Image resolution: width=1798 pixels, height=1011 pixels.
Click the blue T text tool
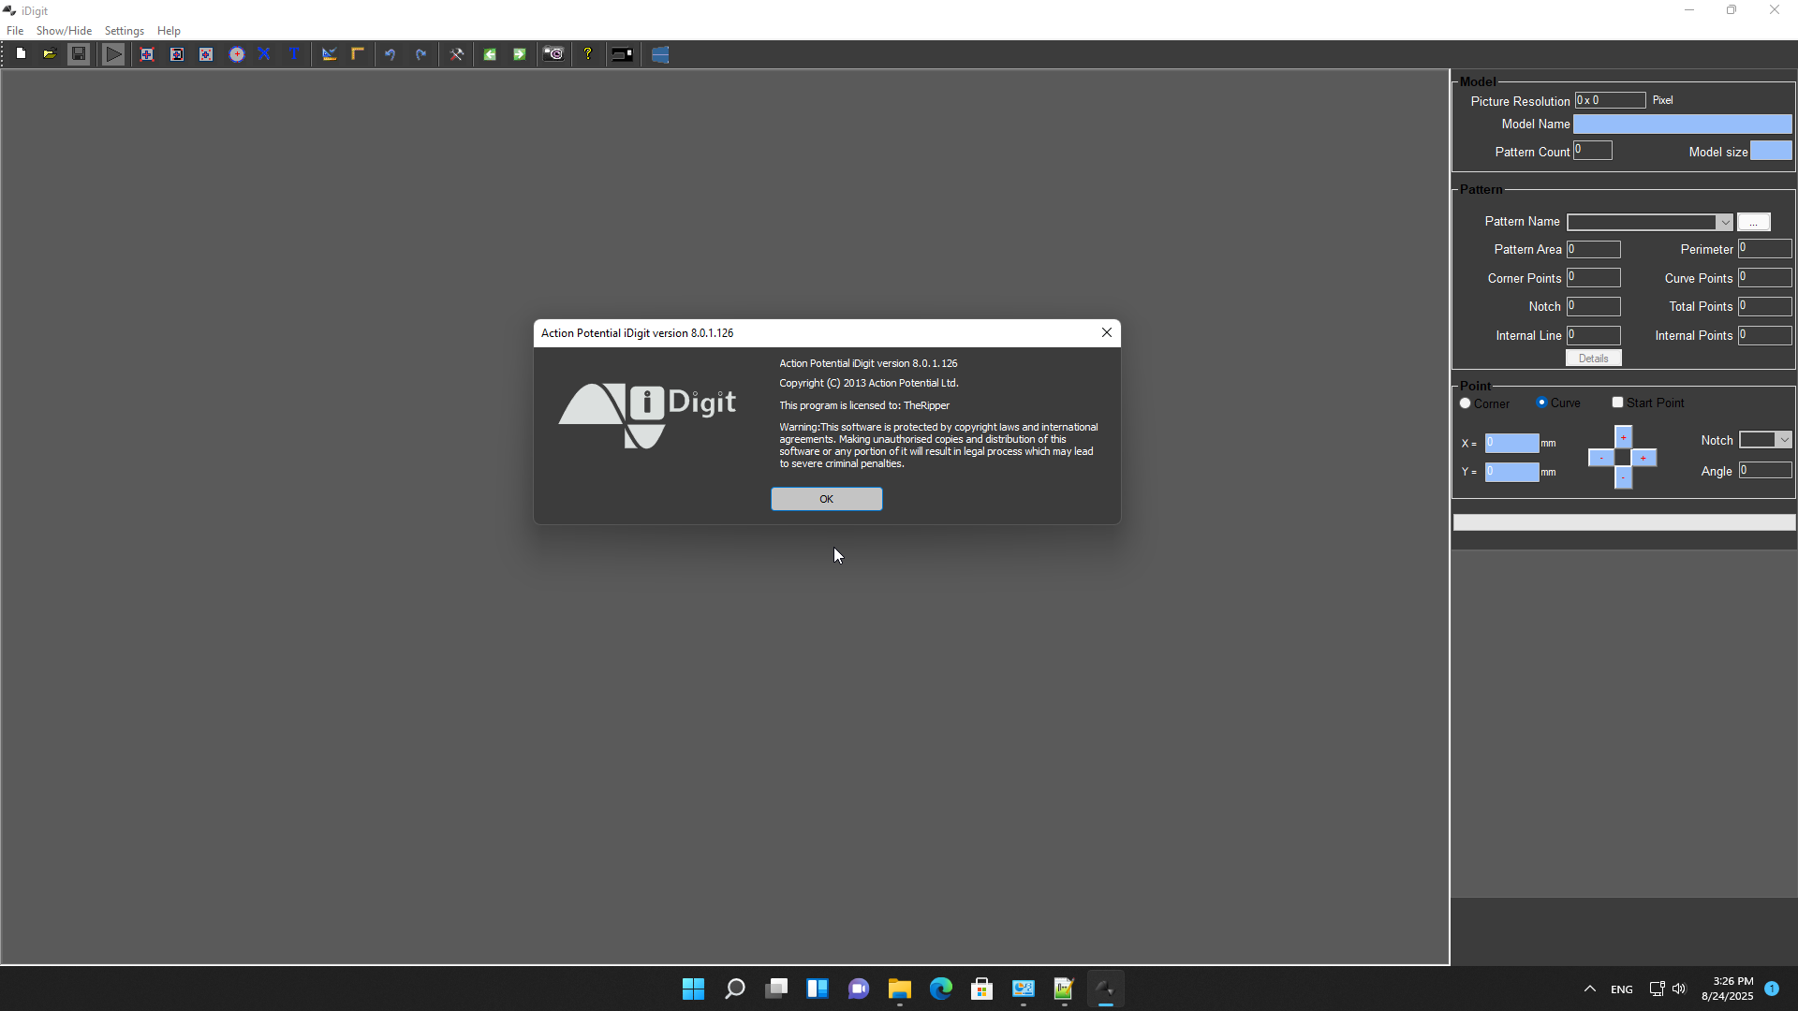click(x=294, y=54)
